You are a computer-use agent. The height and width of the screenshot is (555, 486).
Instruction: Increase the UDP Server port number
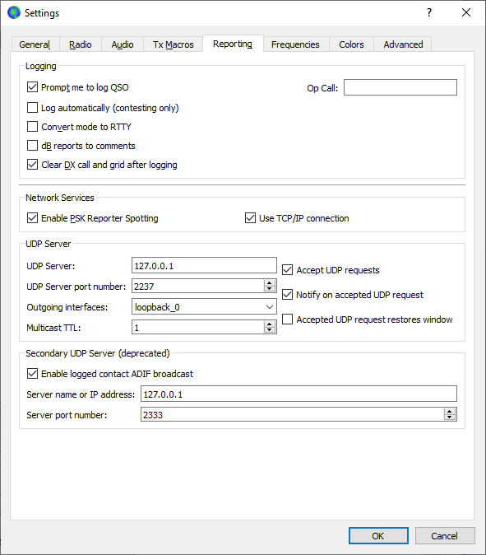(x=270, y=282)
